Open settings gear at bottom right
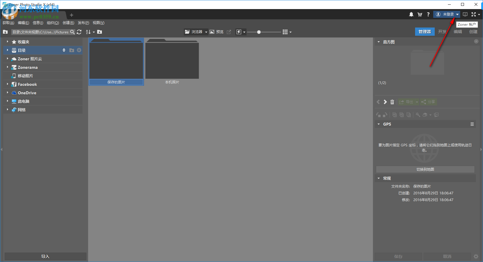Screen dimensions: 483x262 [x=476, y=256]
